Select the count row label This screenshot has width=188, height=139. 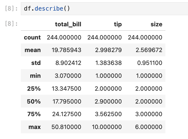click(x=32, y=37)
